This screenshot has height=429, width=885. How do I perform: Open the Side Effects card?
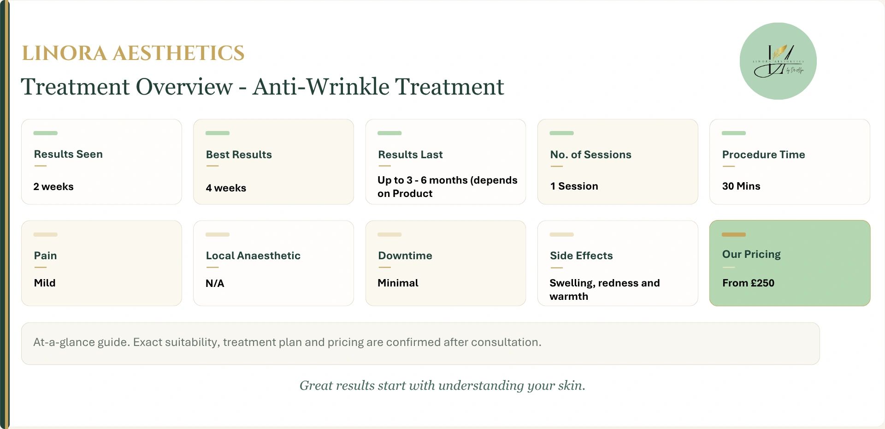tap(618, 263)
